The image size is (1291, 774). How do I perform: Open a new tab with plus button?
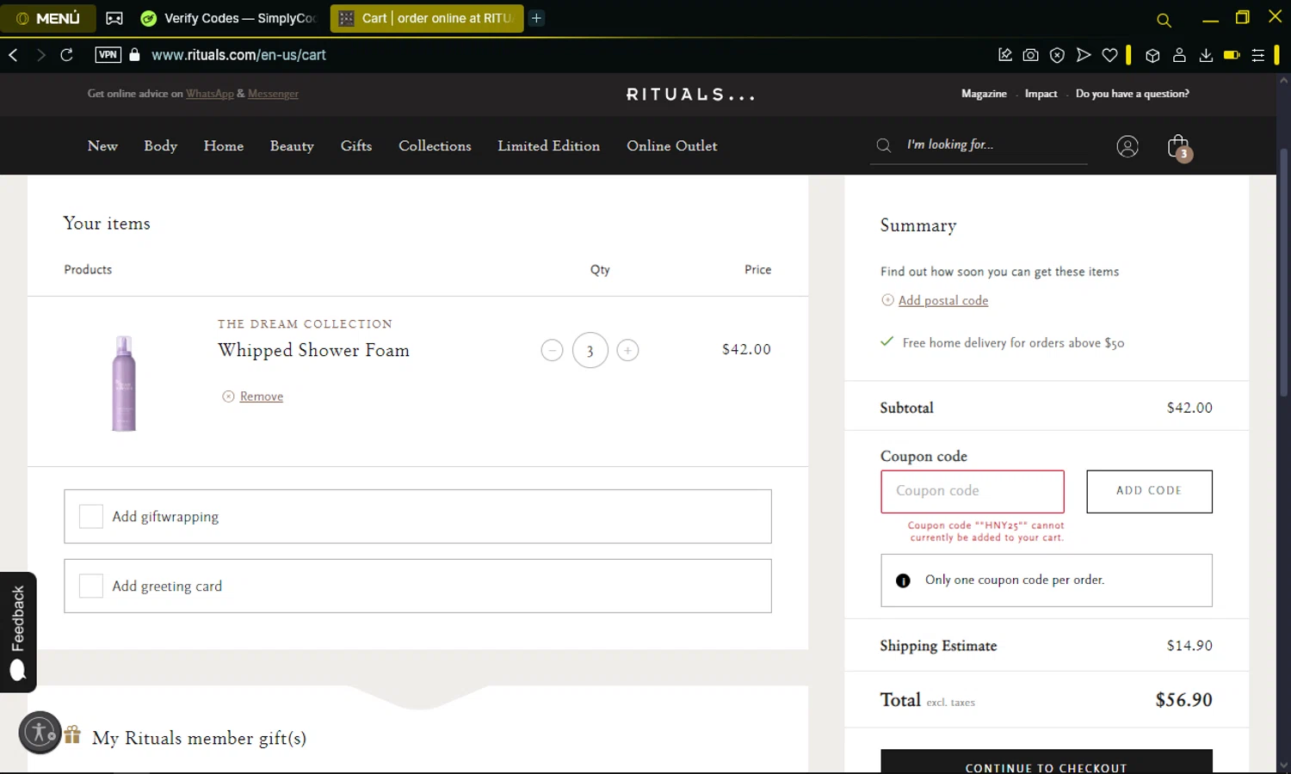(x=536, y=18)
